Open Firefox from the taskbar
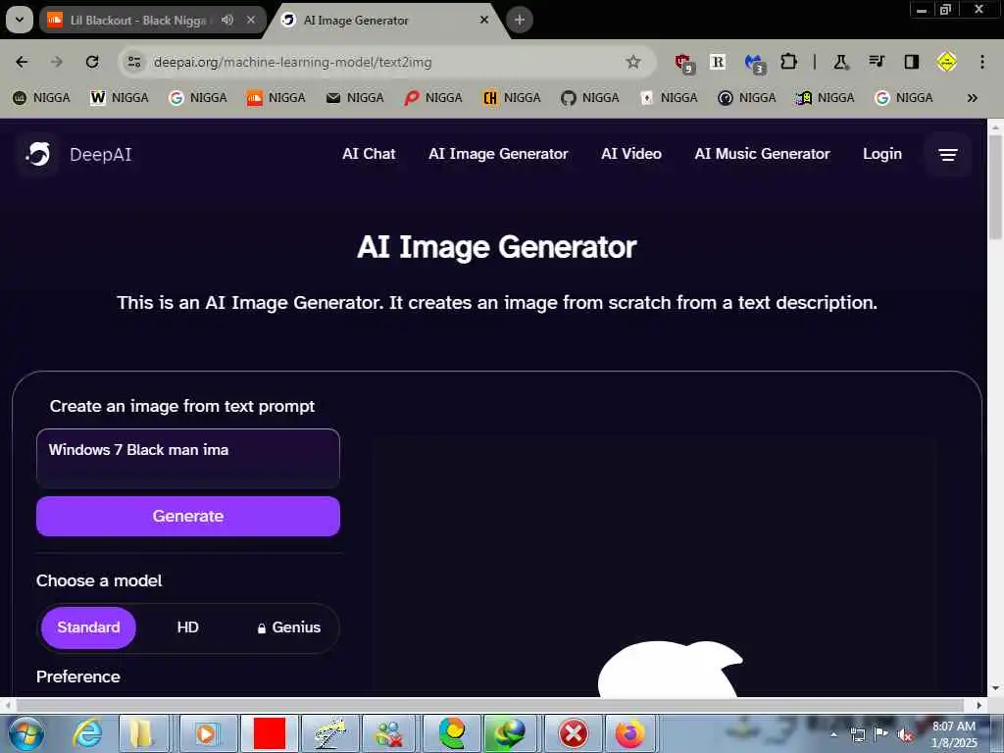Viewport: 1004px width, 753px height. tap(630, 733)
